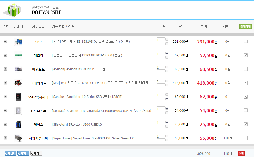Viewport: 254px width, 157px height.
Task: Open the 3Rsystem J200 USB3.0 link
Action: coord(77,124)
